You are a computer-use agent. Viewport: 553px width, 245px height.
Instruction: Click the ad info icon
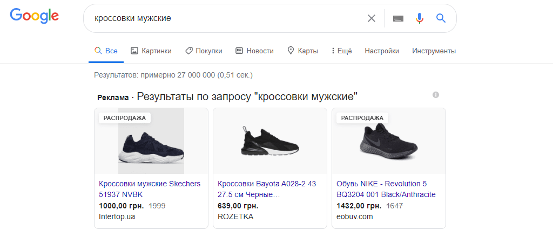coord(436,95)
